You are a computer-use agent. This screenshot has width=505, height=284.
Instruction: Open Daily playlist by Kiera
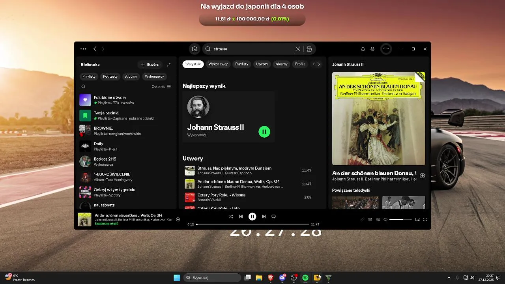[x=126, y=146]
